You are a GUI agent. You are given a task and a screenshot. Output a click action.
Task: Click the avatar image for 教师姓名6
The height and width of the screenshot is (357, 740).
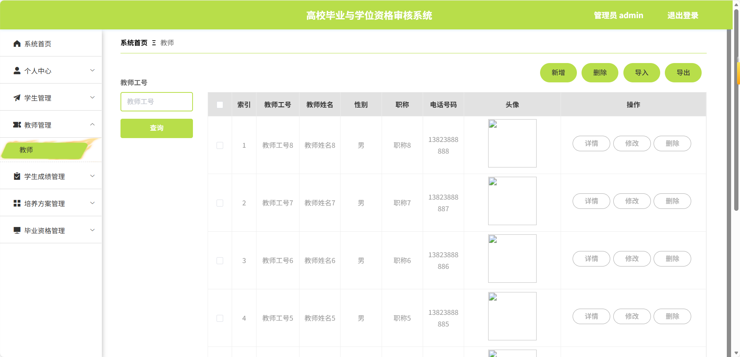pyautogui.click(x=512, y=259)
